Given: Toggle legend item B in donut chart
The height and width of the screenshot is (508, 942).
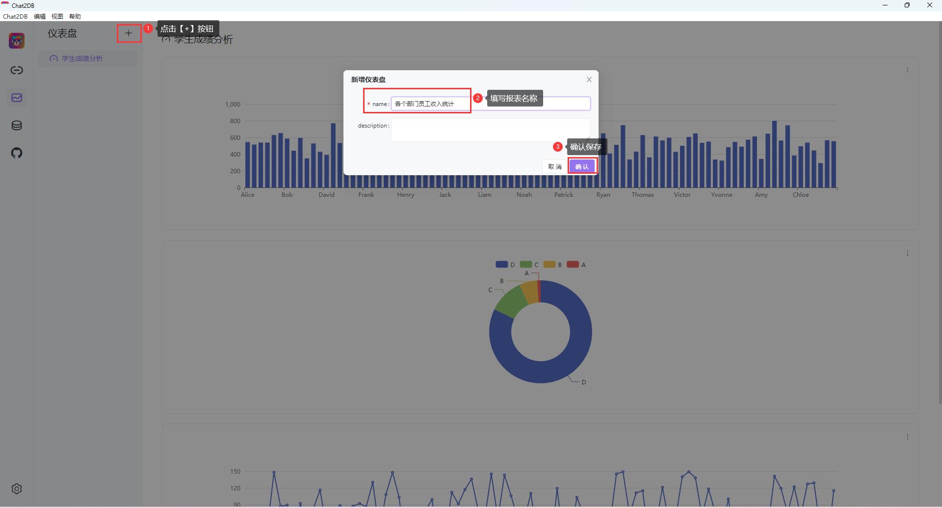Looking at the screenshot, I should 552,265.
